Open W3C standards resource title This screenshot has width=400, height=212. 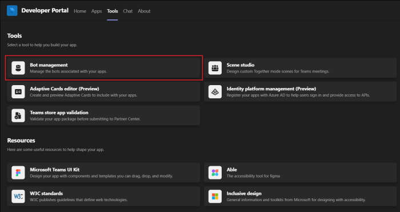46,193
